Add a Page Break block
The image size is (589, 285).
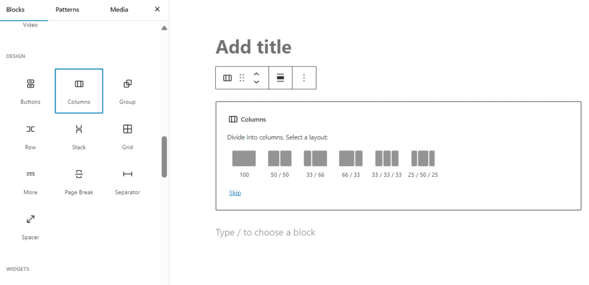79,182
